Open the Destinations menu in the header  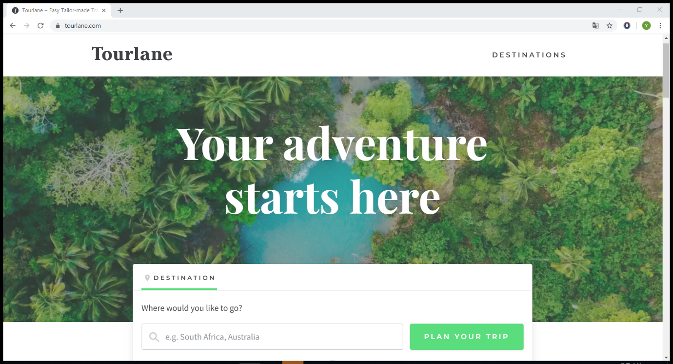tap(529, 55)
